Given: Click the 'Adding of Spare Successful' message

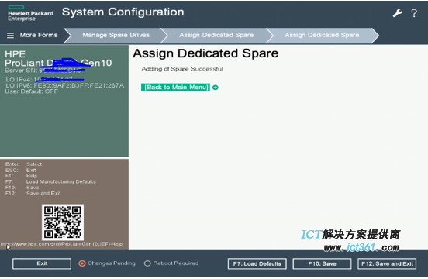Looking at the screenshot, I should point(182,69).
